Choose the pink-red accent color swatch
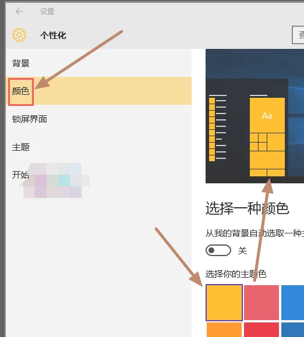The width and height of the screenshot is (304, 337). 261,303
